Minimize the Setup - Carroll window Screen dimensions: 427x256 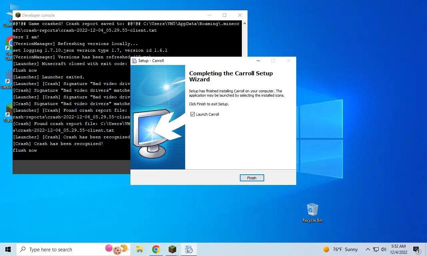coord(258,61)
